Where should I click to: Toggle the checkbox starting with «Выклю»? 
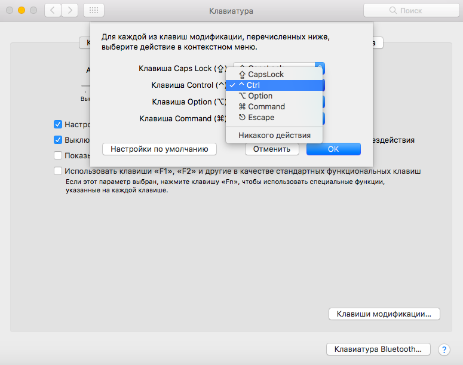coord(58,140)
